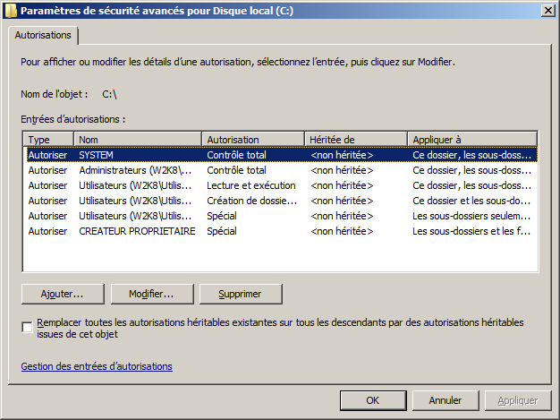Enable Remplacer toutes les autorisations héritables checkbox
The height and width of the screenshot is (420, 560).
27,328
